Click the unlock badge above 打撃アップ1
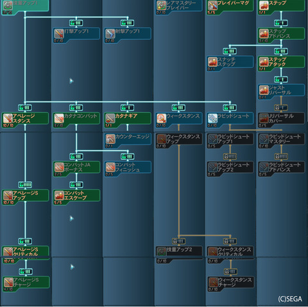The image size is (308, 307). pos(76,23)
